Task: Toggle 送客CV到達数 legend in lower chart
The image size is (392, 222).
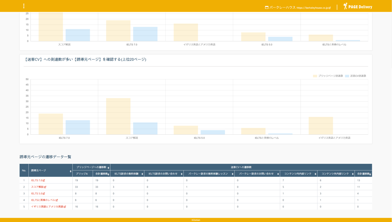Action: click(355, 76)
